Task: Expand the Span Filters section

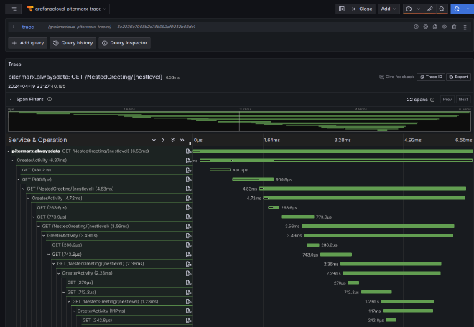Action: click(x=10, y=99)
